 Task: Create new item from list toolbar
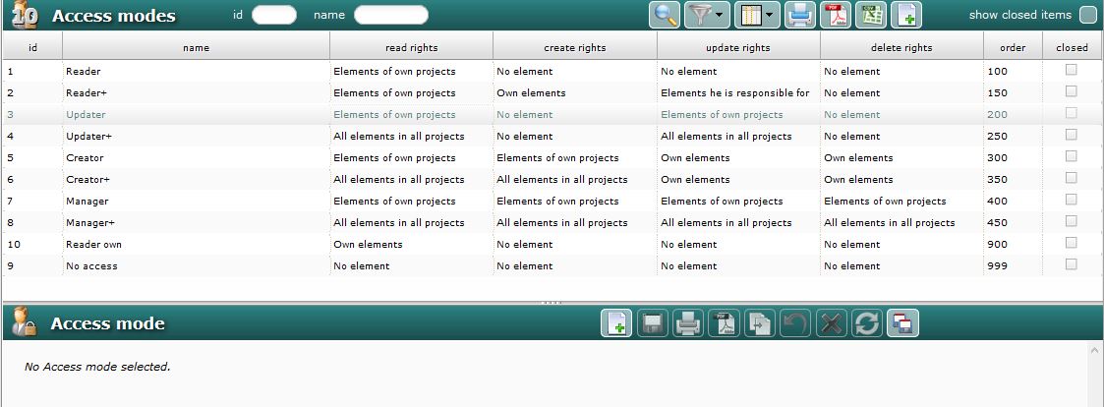click(x=906, y=15)
